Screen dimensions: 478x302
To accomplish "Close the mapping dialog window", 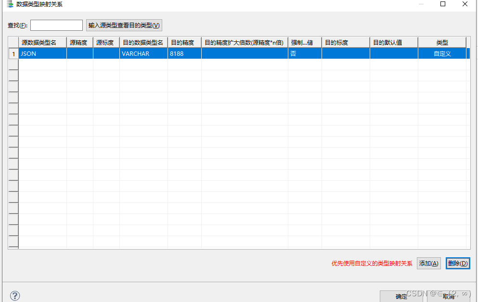I will [x=465, y=4].
